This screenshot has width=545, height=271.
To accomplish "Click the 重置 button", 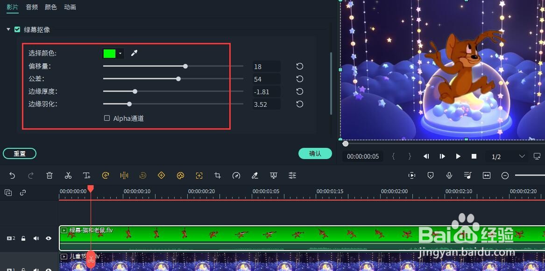I will point(20,153).
